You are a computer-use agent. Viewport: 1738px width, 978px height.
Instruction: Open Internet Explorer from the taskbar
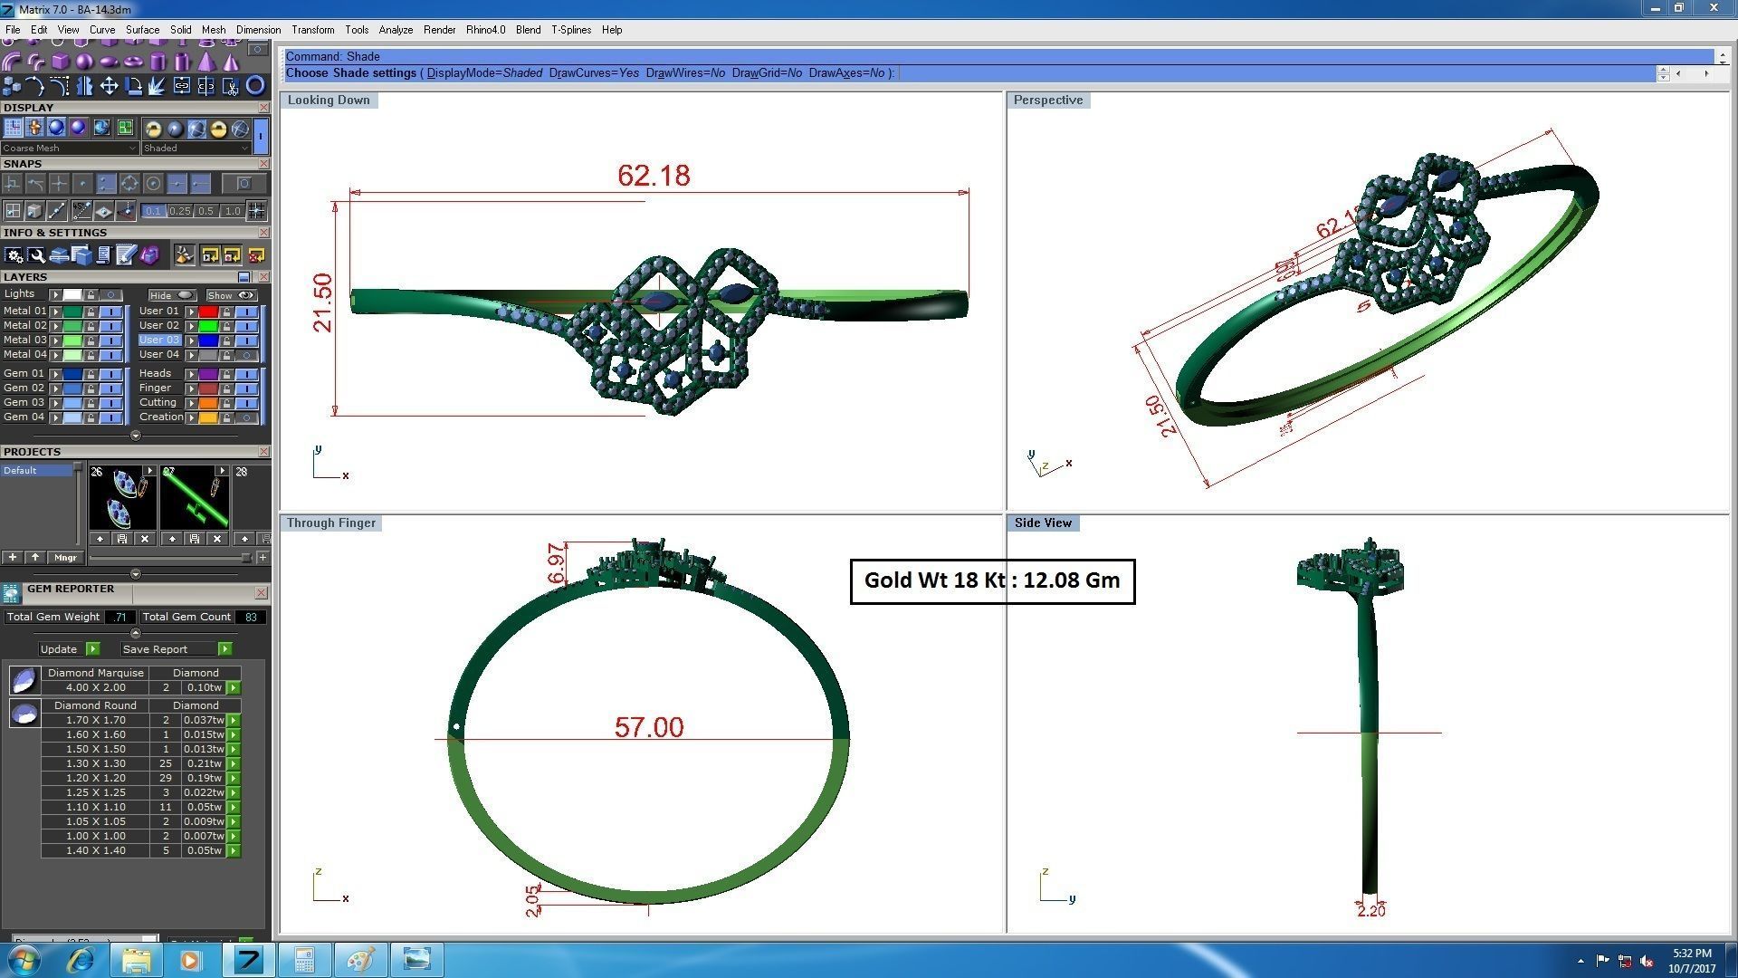[81, 959]
